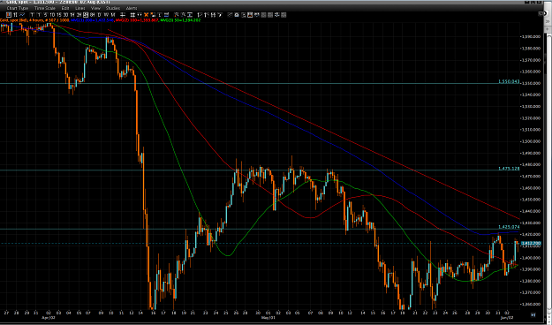Screen dimensions: 552x325
Task: Activate the crosshair cursor tool
Action: pyautogui.click(x=123, y=14)
